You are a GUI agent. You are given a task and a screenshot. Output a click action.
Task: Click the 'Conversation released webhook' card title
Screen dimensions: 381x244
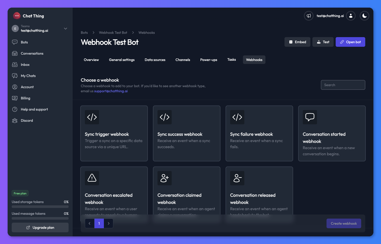(253, 199)
